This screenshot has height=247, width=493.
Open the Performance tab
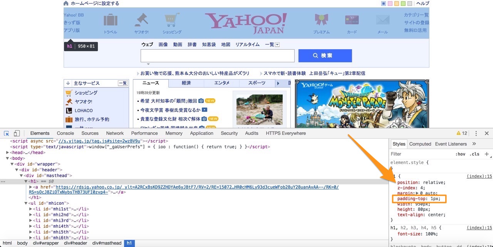(144, 133)
